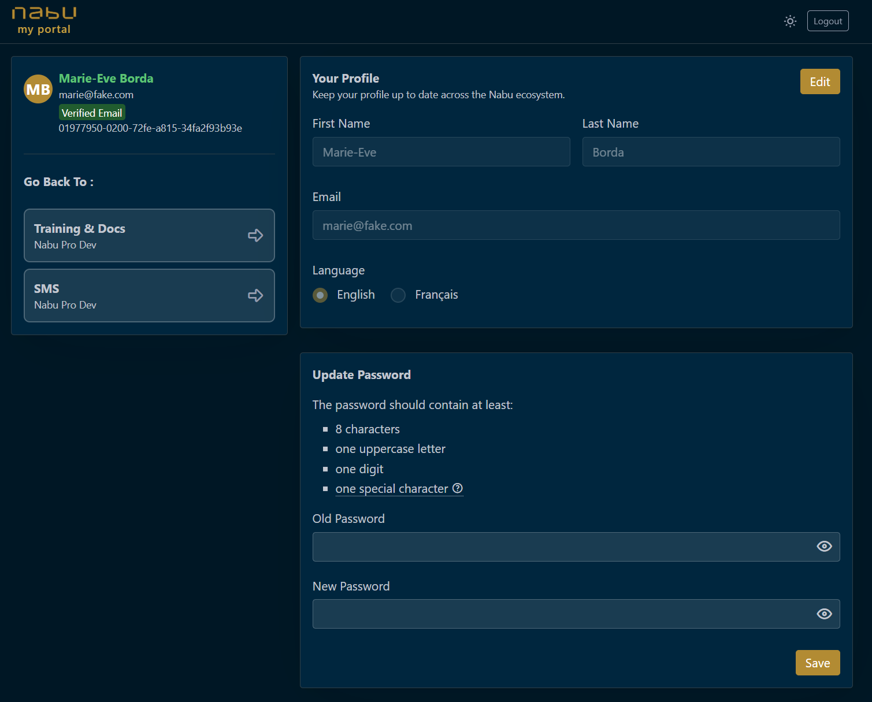Click the Edit profile button
This screenshot has width=872, height=702.
point(819,81)
